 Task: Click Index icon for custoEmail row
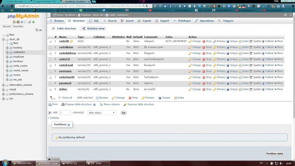[x=240, y=65]
